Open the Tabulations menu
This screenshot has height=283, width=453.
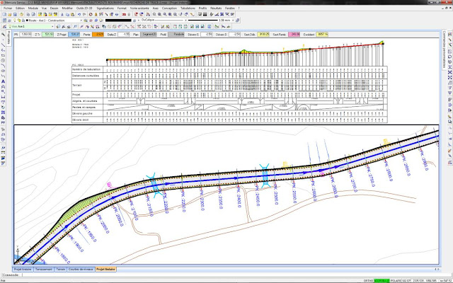click(188, 8)
